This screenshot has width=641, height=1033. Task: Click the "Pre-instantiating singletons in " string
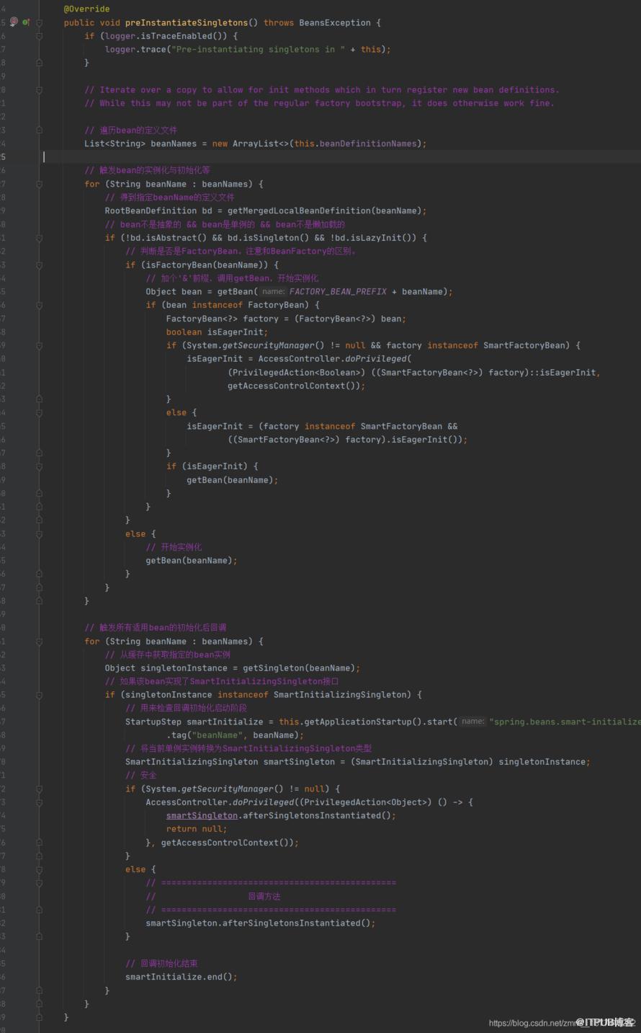(x=259, y=49)
